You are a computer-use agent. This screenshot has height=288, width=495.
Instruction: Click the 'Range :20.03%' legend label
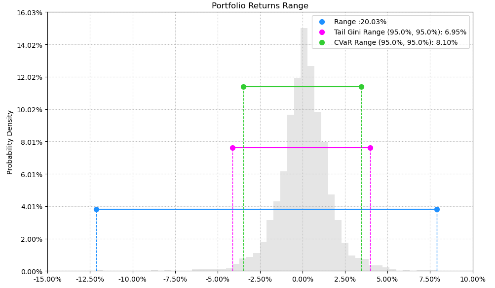[x=360, y=22]
